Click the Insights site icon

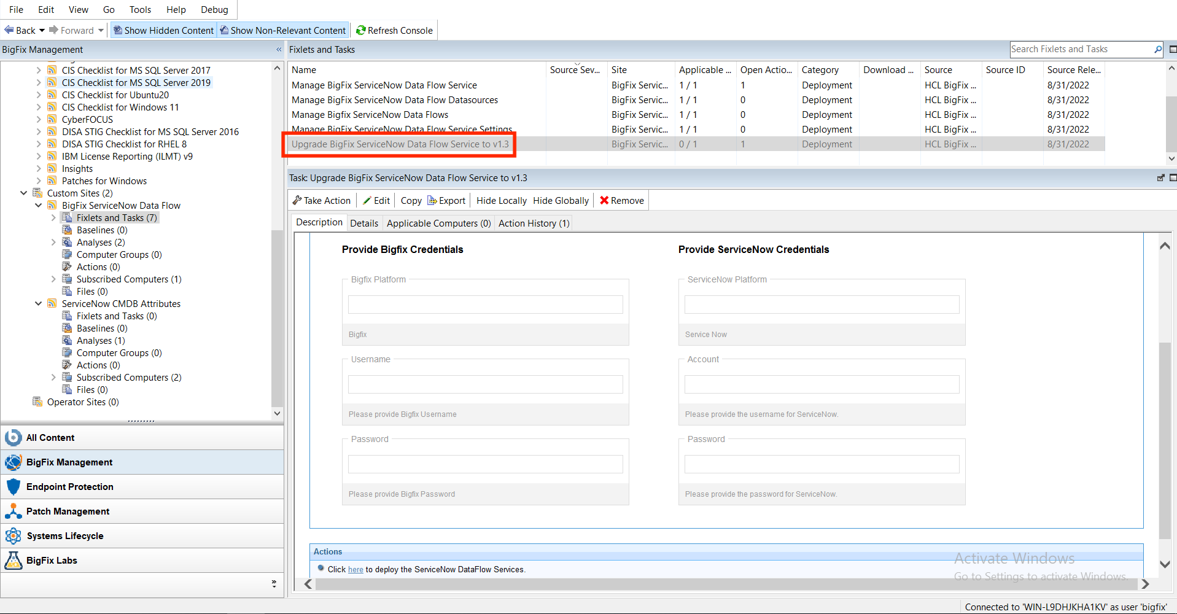pyautogui.click(x=52, y=169)
